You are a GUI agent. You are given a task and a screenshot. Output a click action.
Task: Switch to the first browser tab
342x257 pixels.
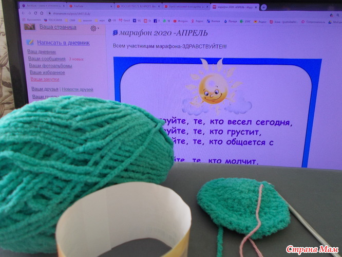point(42,6)
